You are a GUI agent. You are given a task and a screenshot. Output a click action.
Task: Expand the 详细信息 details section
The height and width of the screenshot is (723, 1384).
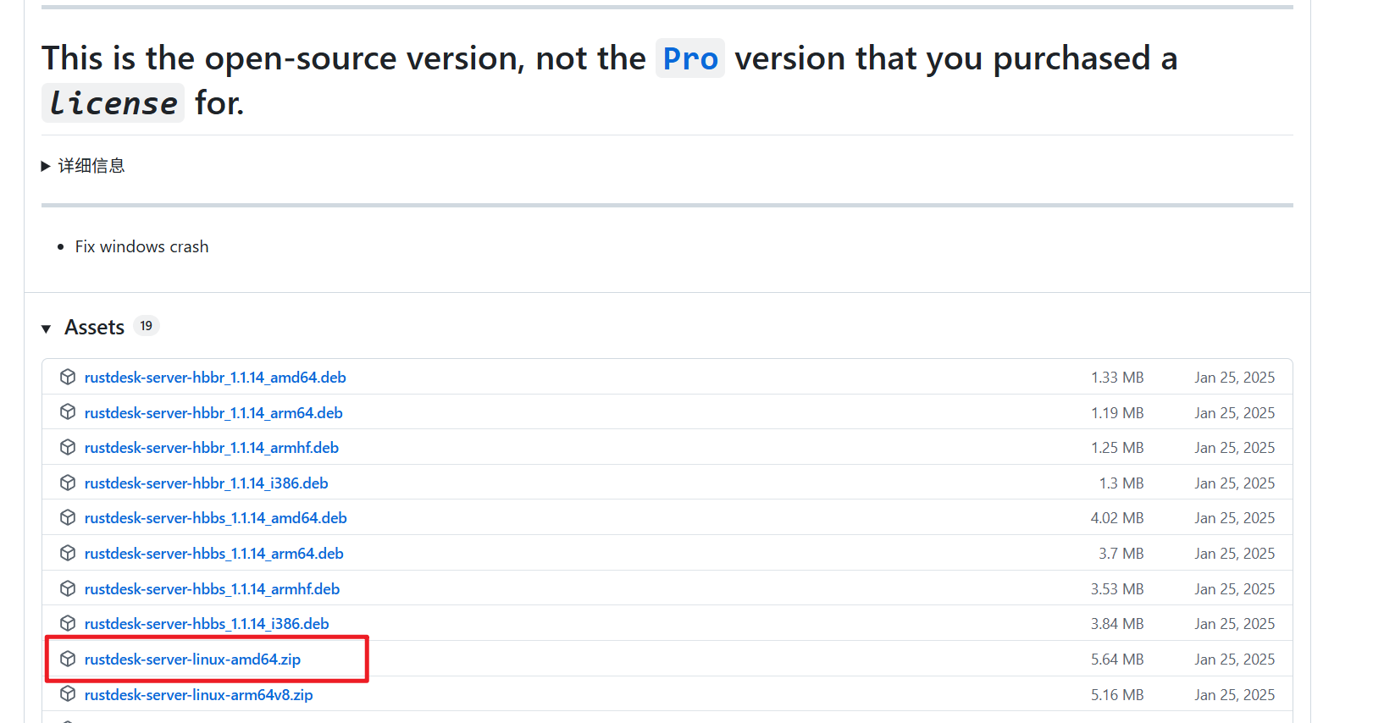click(83, 166)
